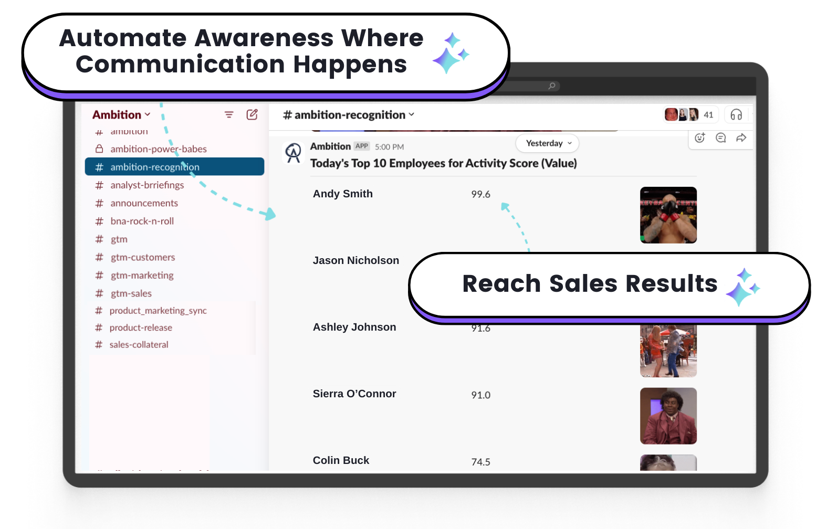Click Andy Smith's GIF thumbnail
This screenshot has width=816, height=529.
[x=668, y=215]
